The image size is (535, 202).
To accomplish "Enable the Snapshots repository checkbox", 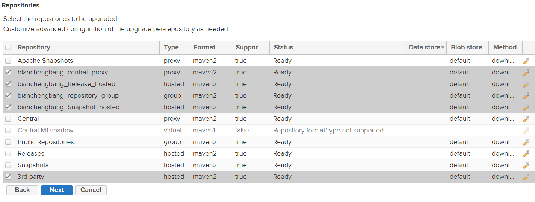I will 8,165.
